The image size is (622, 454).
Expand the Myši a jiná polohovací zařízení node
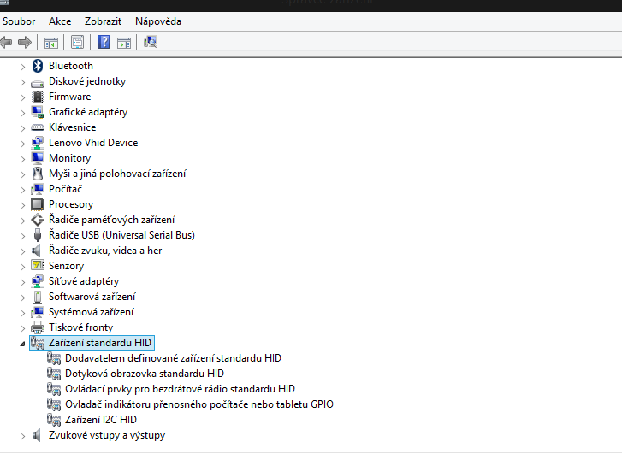(x=22, y=174)
